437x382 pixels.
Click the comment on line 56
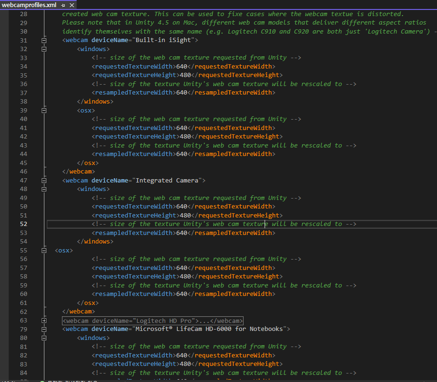(196, 259)
